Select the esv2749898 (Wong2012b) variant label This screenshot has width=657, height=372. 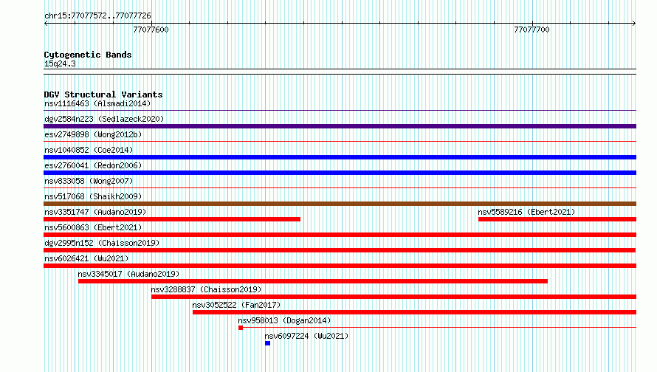point(93,134)
